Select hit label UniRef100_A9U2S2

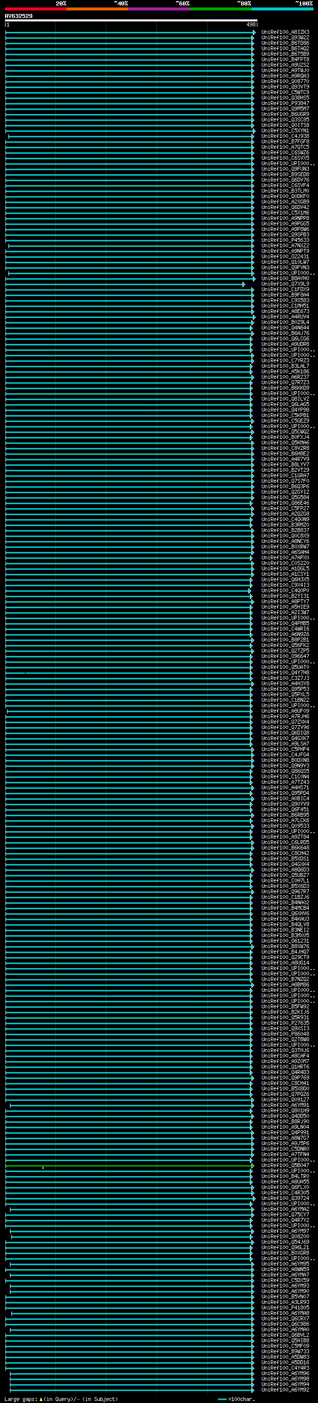(285, 65)
